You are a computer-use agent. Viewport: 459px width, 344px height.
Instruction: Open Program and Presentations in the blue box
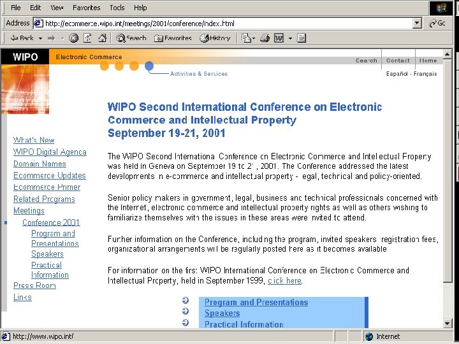(x=256, y=302)
